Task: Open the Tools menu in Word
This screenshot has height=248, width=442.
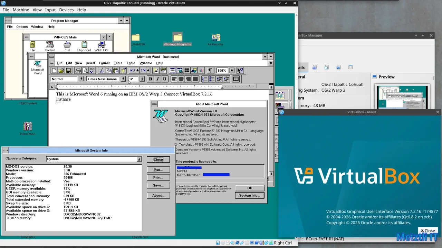Action: pyautogui.click(x=118, y=63)
